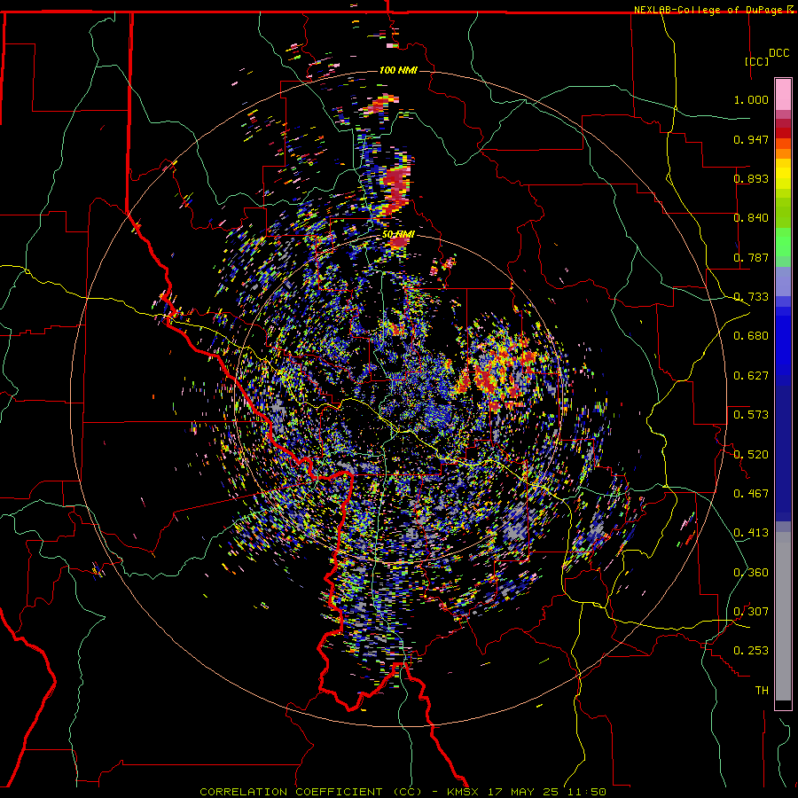Click the 0.787 scale value

(751, 257)
